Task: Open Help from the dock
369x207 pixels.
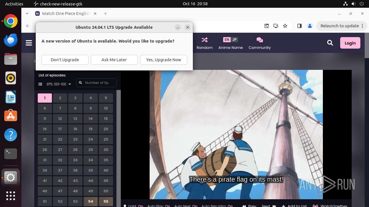Action: (x=11, y=135)
